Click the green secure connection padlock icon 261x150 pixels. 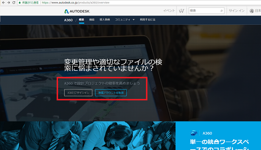point(20,3)
